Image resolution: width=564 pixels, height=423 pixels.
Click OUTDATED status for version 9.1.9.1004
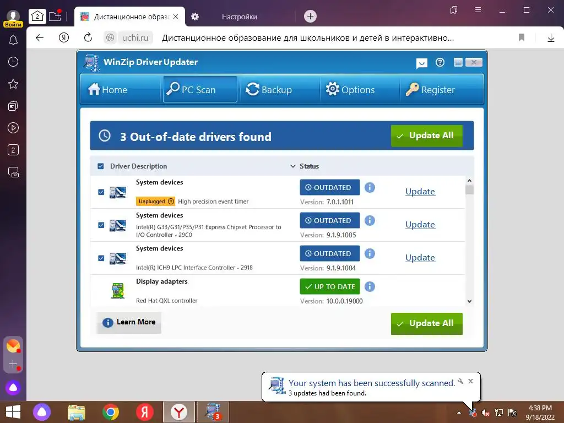tap(330, 253)
